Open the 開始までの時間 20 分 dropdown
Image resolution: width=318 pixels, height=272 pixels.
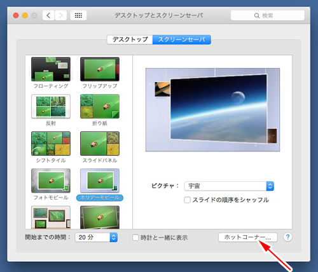(x=96, y=237)
